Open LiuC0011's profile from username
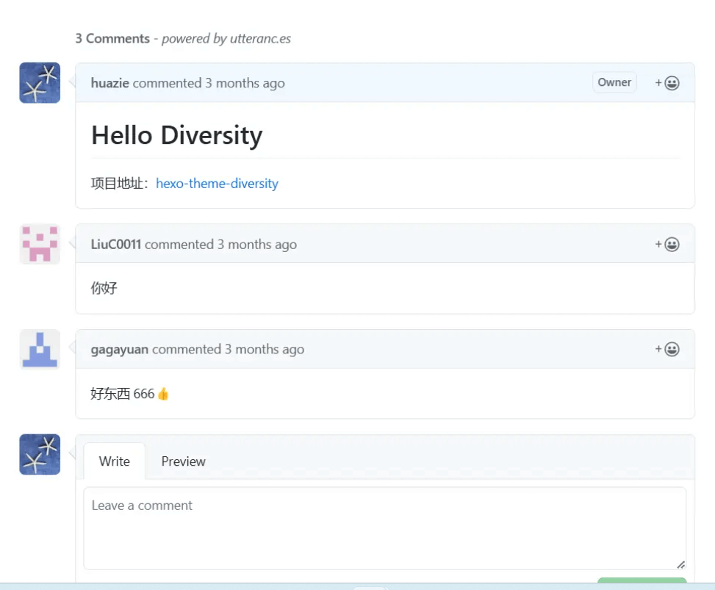The width and height of the screenshot is (715, 590). tap(116, 245)
